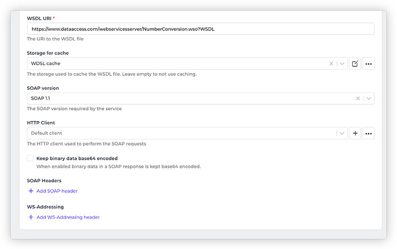Image resolution: width=397 pixels, height=249 pixels.
Task: Click the Add WS-Addressing header link
Action: coord(64,217)
